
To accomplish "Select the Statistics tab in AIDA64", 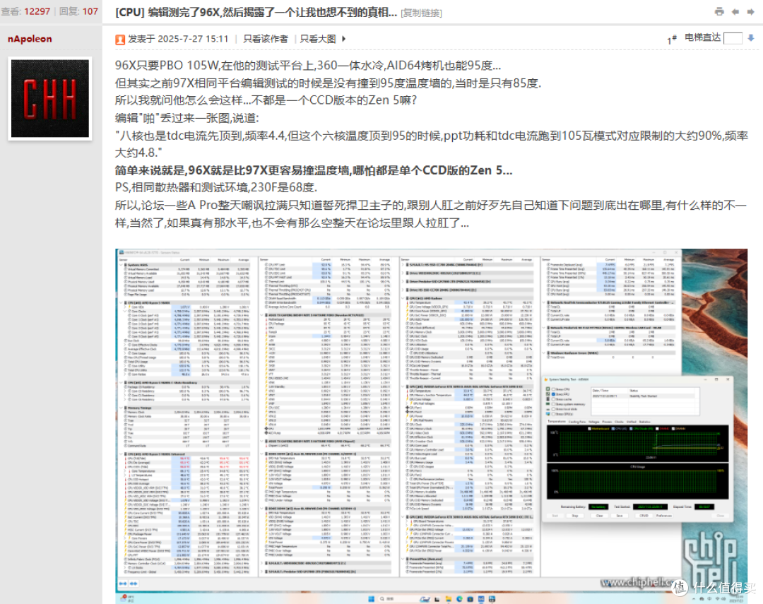I will (x=645, y=422).
